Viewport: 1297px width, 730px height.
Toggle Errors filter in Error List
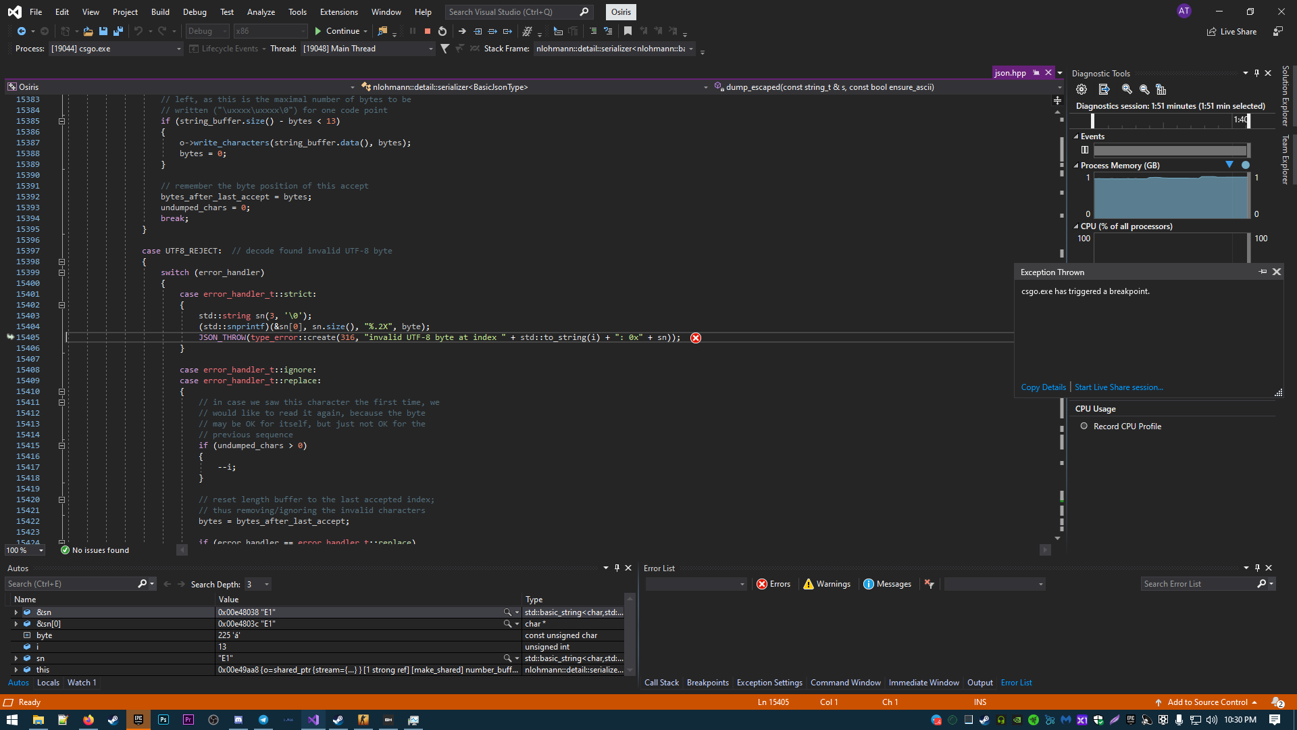773,584
